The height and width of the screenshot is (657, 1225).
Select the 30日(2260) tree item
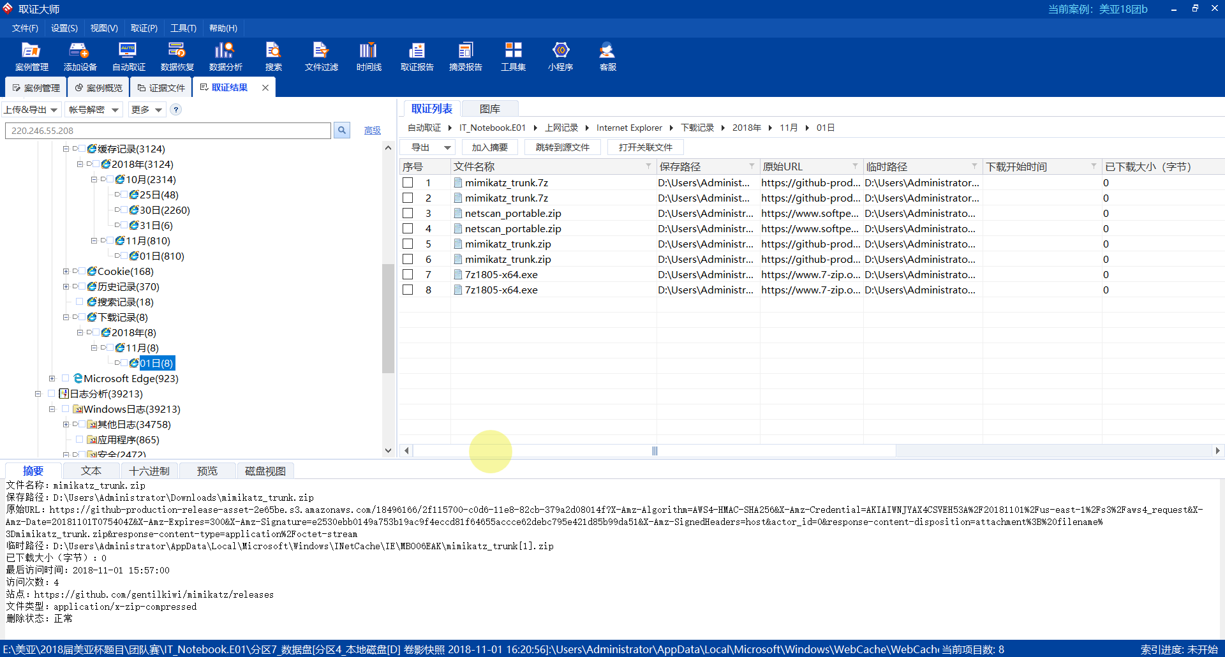point(165,210)
